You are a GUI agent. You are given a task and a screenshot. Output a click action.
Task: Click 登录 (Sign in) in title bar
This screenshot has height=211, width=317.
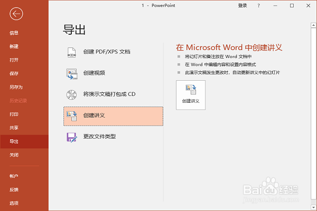pyautogui.click(x=243, y=5)
